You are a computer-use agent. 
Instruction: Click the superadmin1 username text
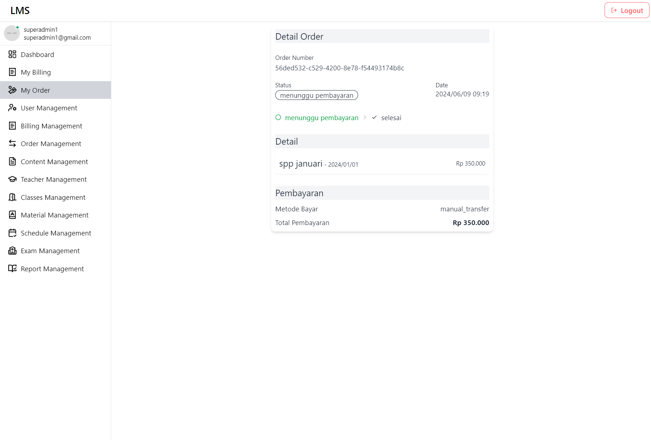pos(41,30)
